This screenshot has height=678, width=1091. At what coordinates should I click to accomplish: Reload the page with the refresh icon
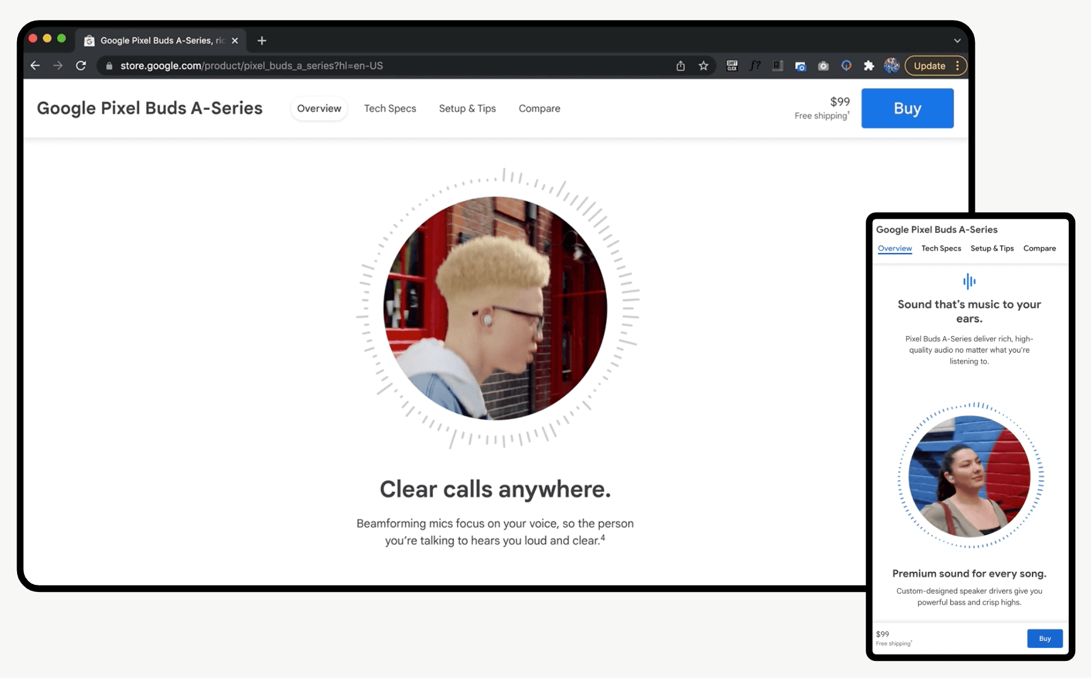tap(81, 65)
